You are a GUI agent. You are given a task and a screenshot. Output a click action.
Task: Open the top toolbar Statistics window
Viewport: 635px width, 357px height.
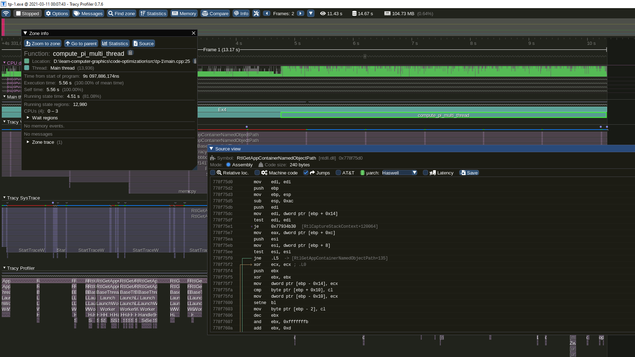click(x=153, y=13)
